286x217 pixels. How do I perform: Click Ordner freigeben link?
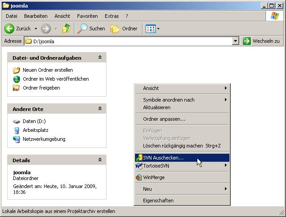point(41,88)
